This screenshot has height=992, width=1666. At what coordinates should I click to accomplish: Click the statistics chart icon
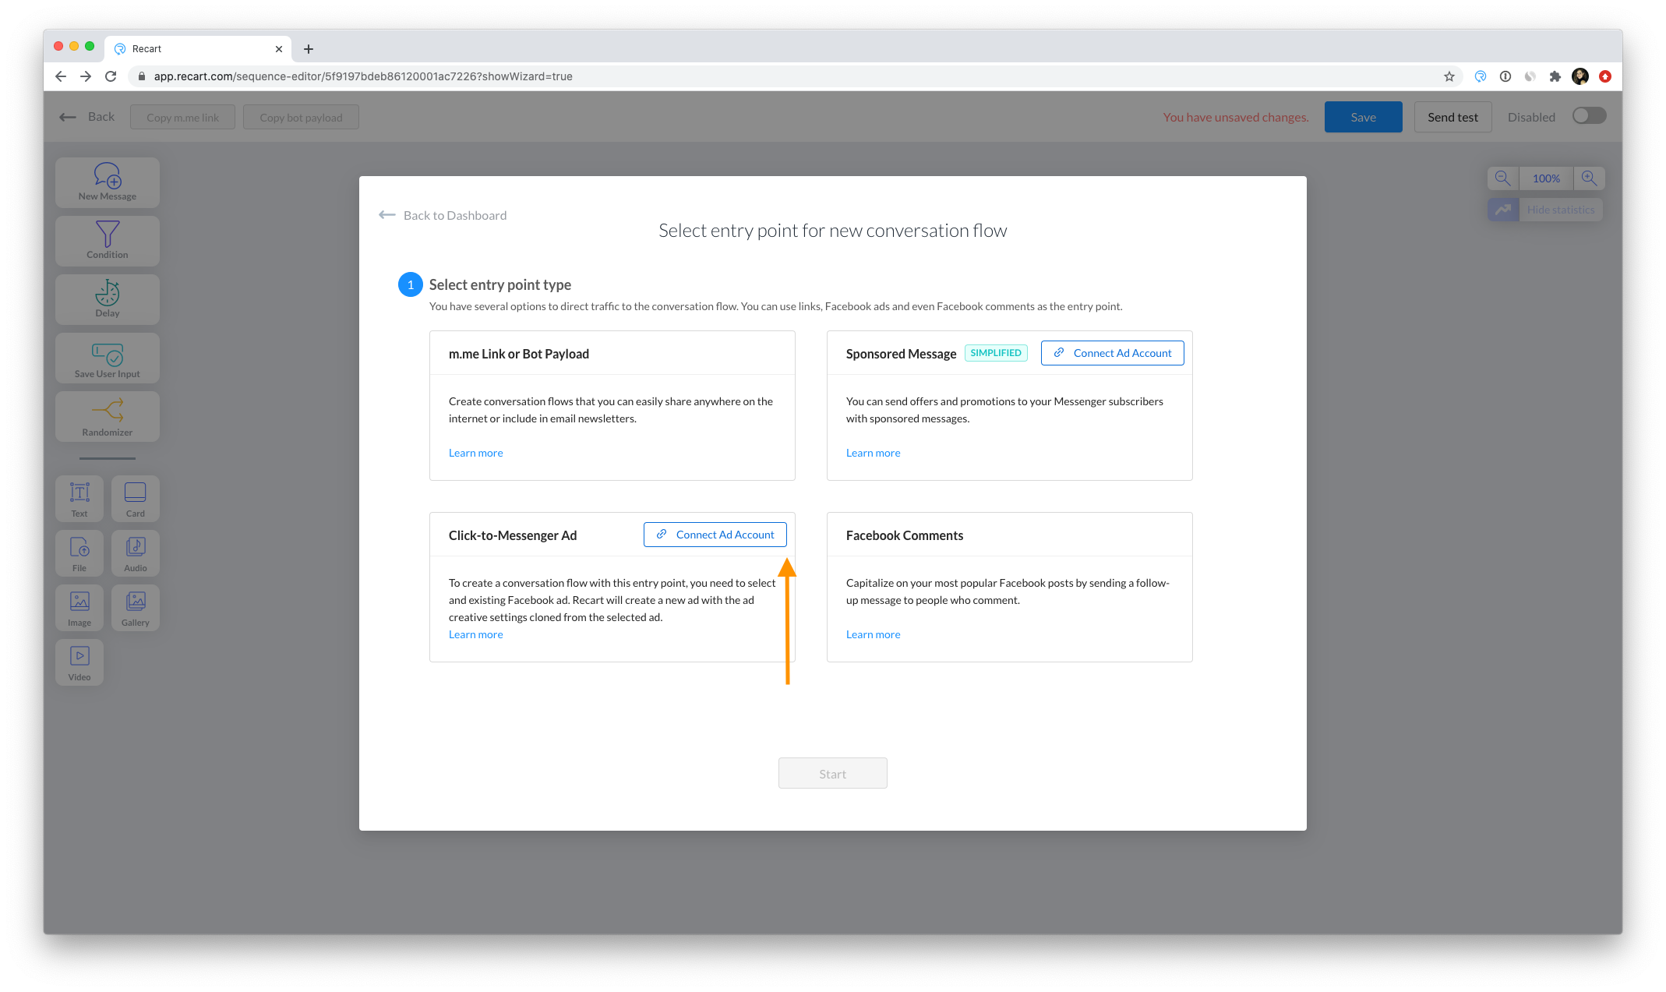point(1503,210)
